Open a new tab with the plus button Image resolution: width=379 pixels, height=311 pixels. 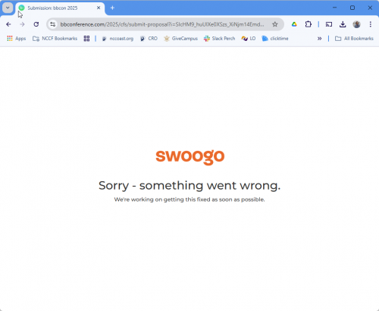point(112,8)
